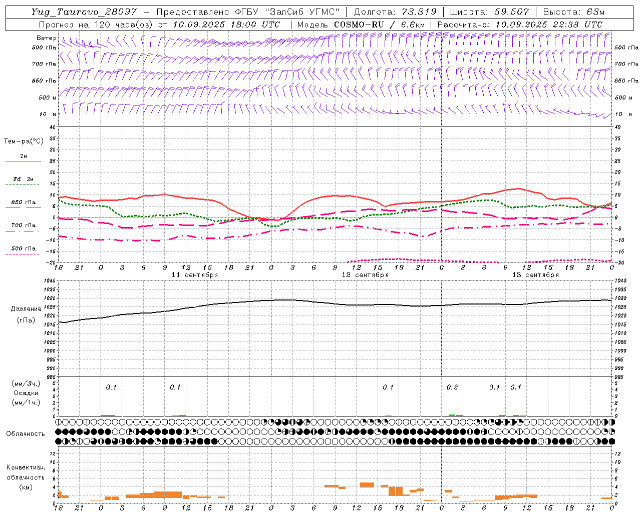Click the Осадки precipitation label
This screenshot has width=641, height=512.
coord(26,393)
